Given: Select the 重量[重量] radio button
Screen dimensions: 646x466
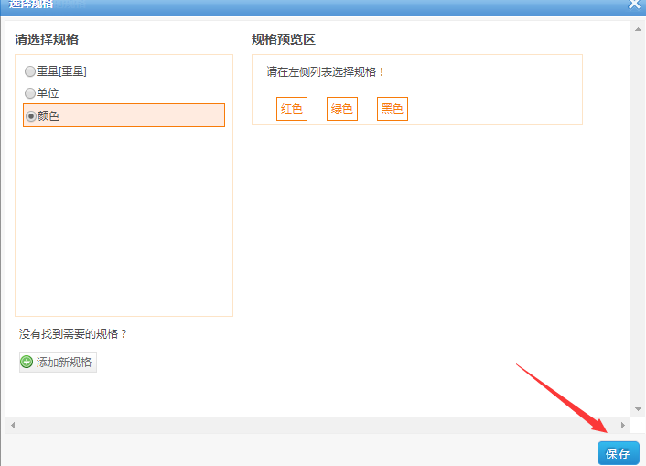Looking at the screenshot, I should click(30, 71).
